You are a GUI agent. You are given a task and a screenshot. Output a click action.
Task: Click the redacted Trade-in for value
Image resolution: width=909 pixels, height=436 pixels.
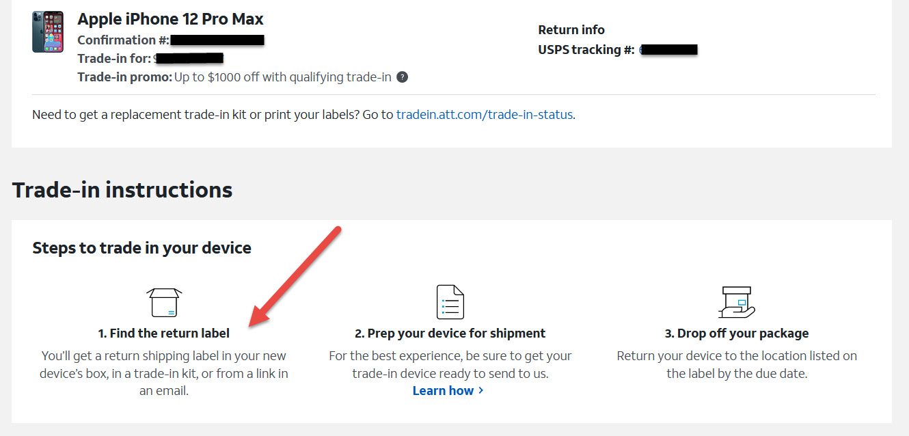189,59
